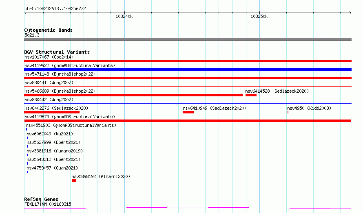Click the nsv830442 (Wong2007) label
This screenshot has height=213, width=363.
tap(49, 100)
